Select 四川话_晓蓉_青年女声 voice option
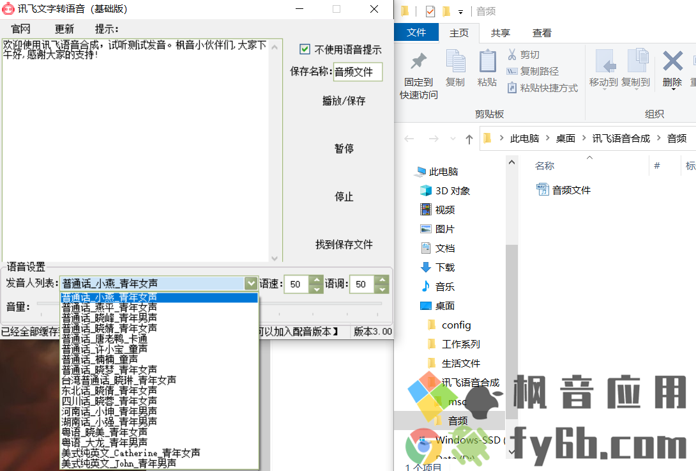The image size is (696, 471). (x=159, y=401)
